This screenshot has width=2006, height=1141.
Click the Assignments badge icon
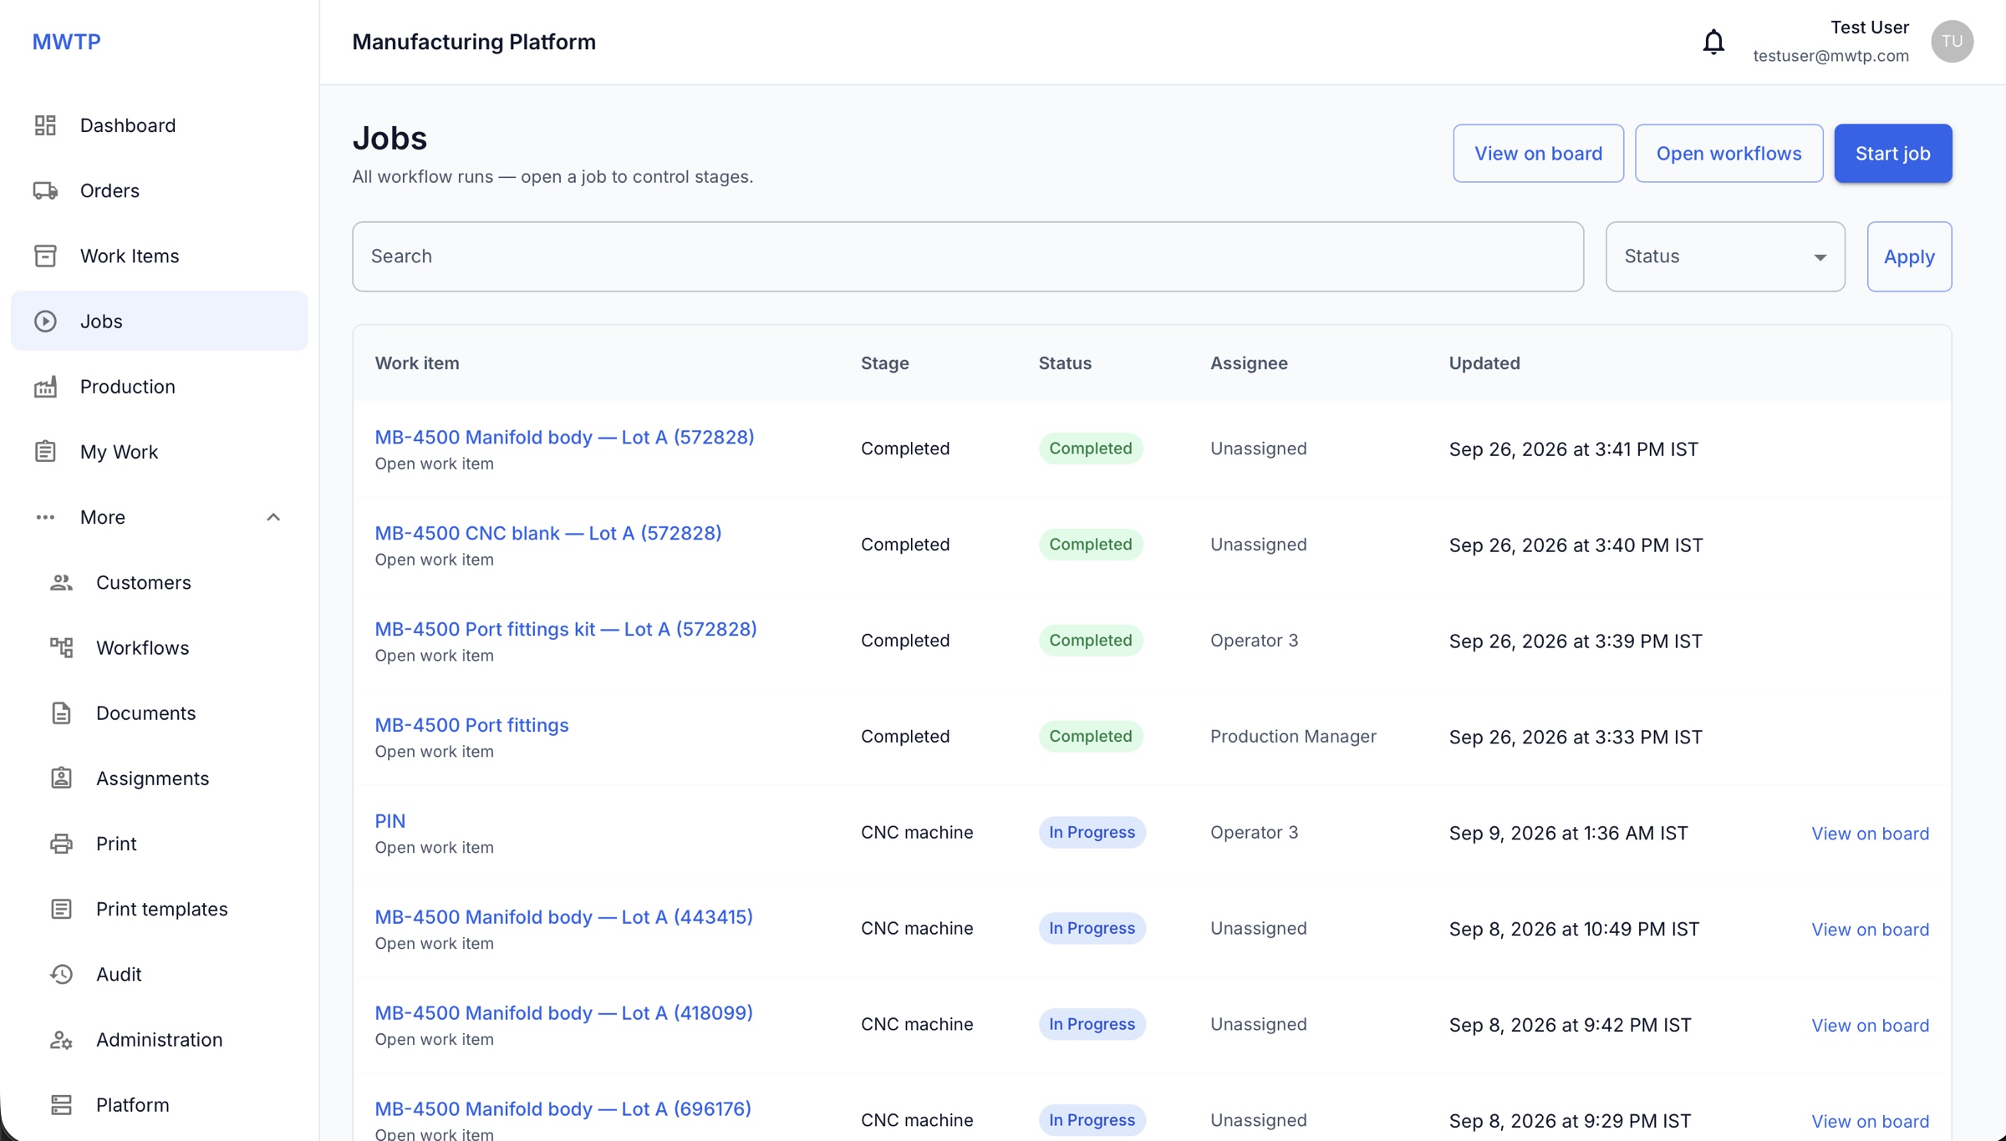pyautogui.click(x=61, y=778)
